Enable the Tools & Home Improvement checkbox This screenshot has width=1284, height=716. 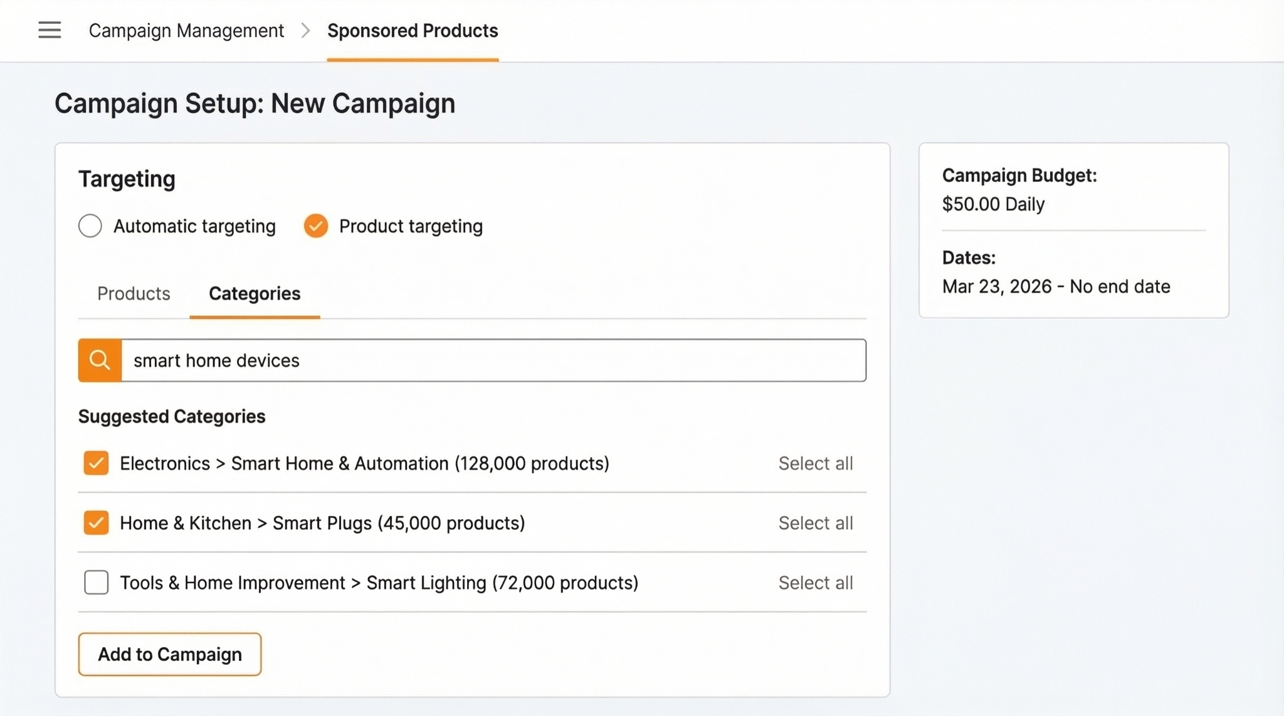point(96,582)
